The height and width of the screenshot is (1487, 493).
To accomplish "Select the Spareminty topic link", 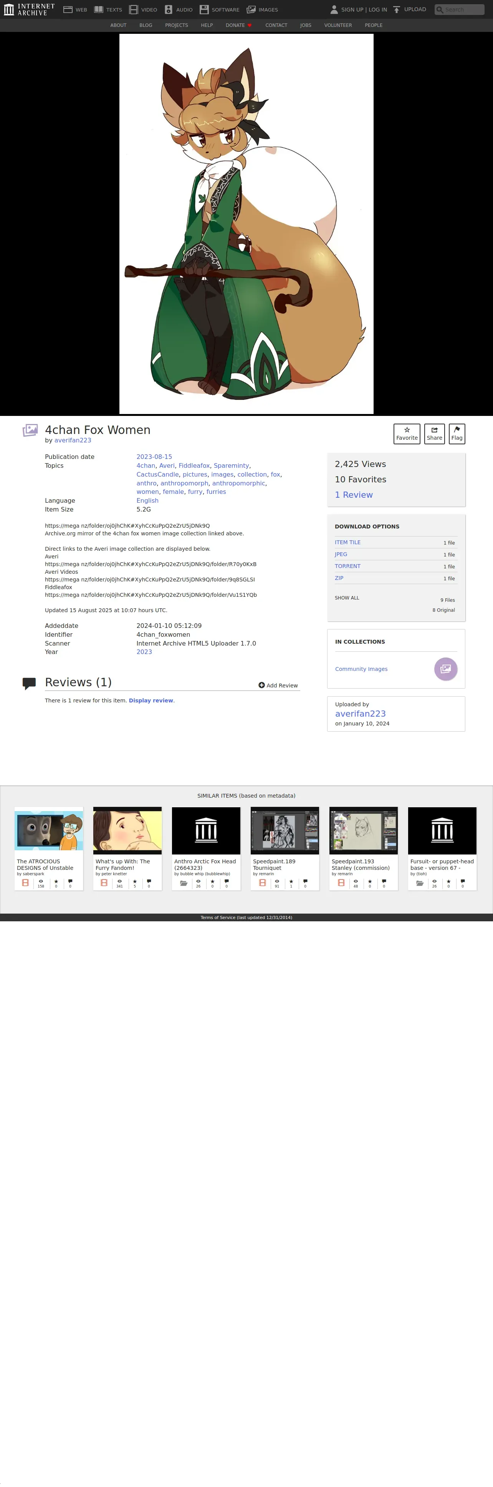I will [x=232, y=466].
